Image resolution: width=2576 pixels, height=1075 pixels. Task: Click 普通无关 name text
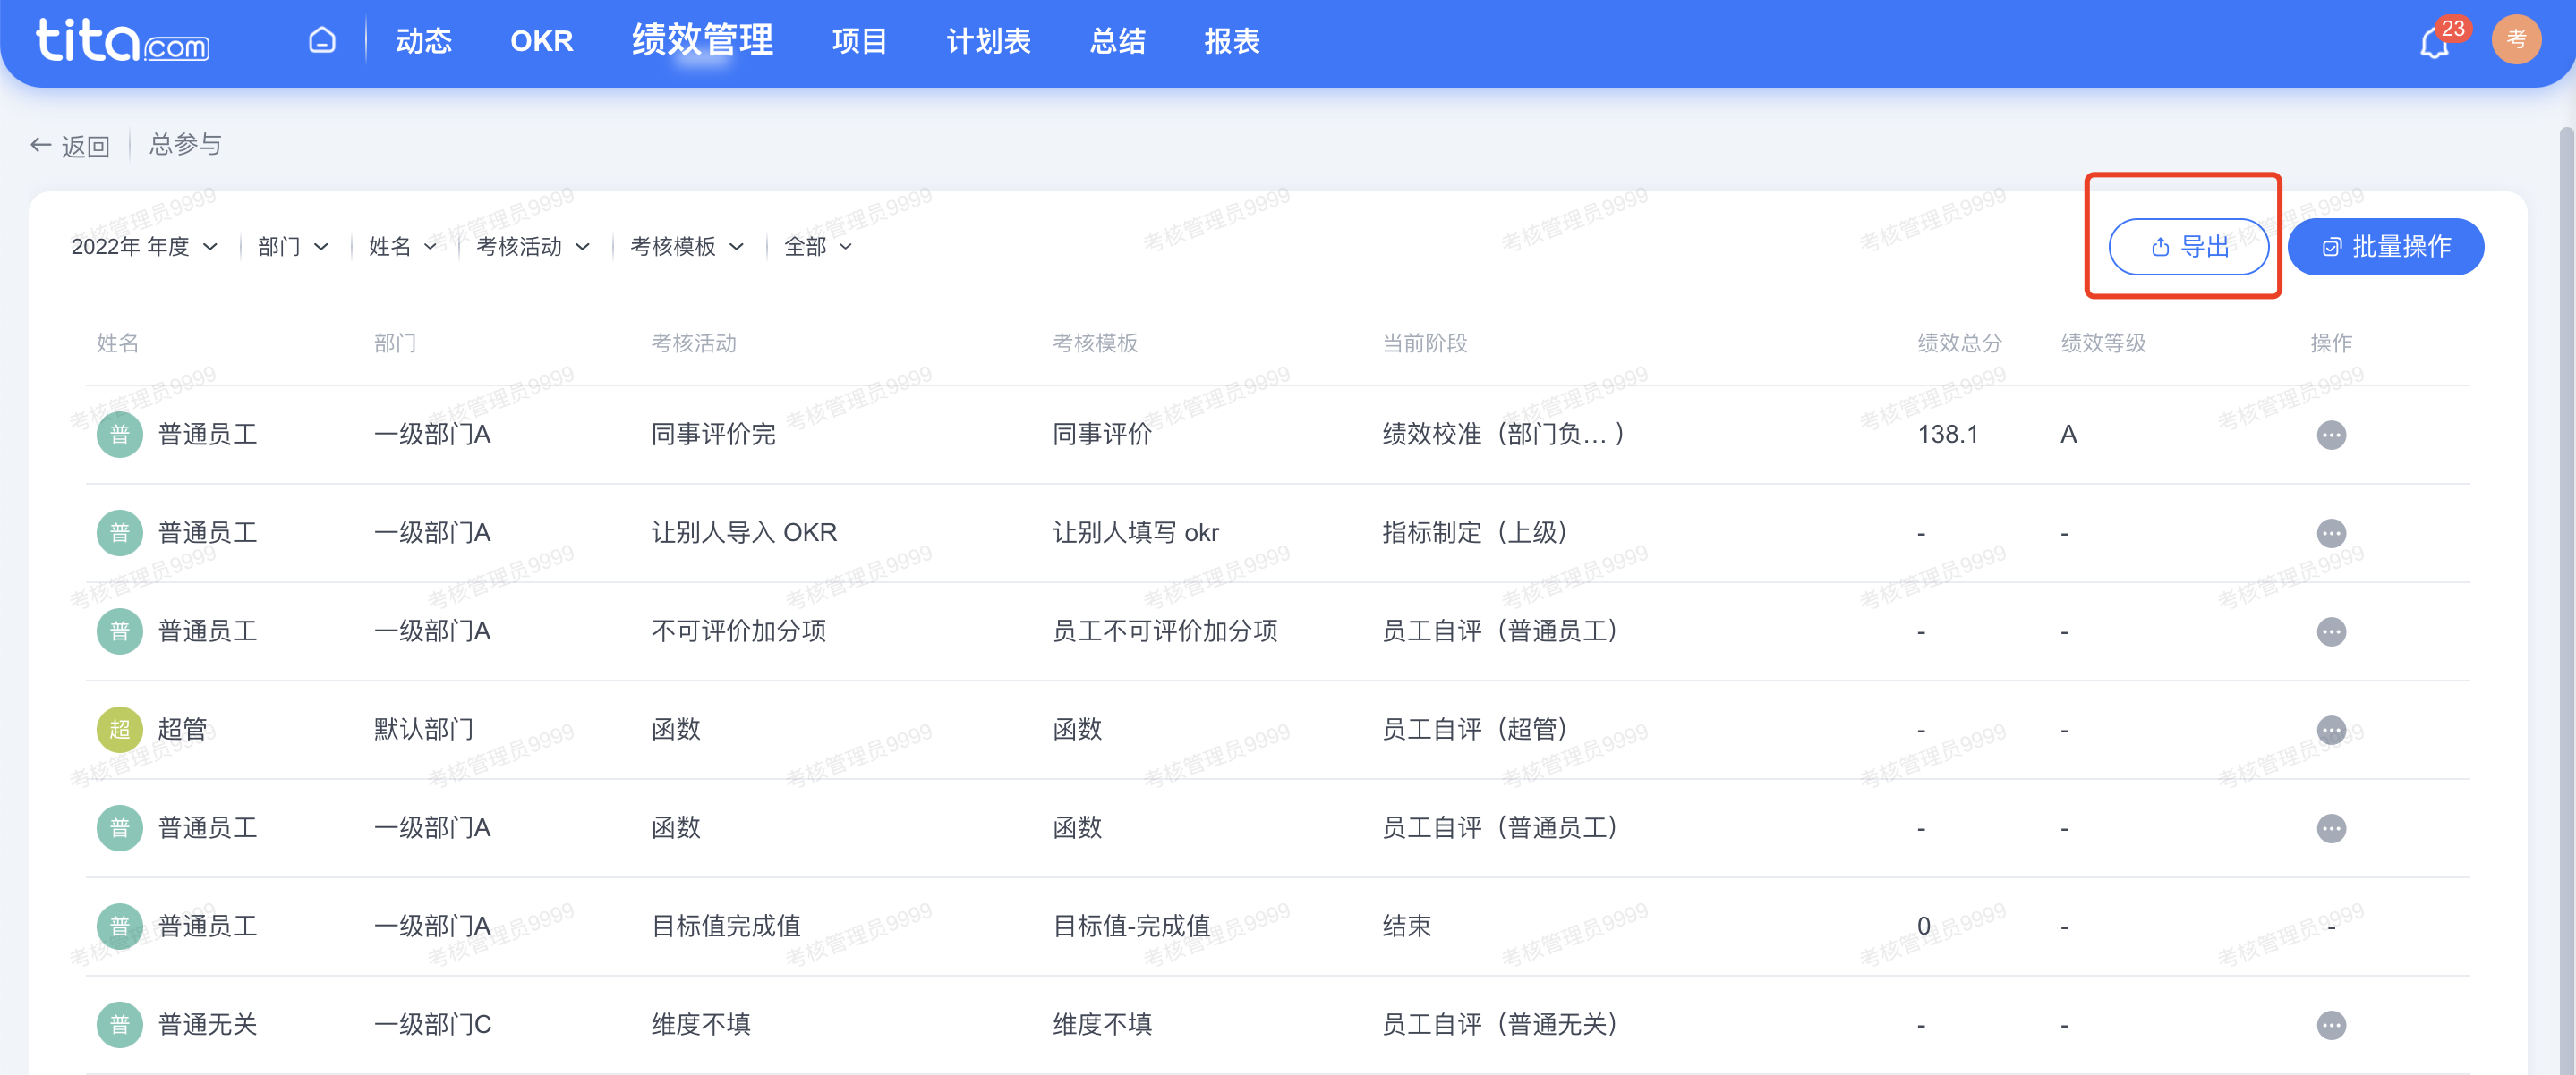coord(207,1024)
